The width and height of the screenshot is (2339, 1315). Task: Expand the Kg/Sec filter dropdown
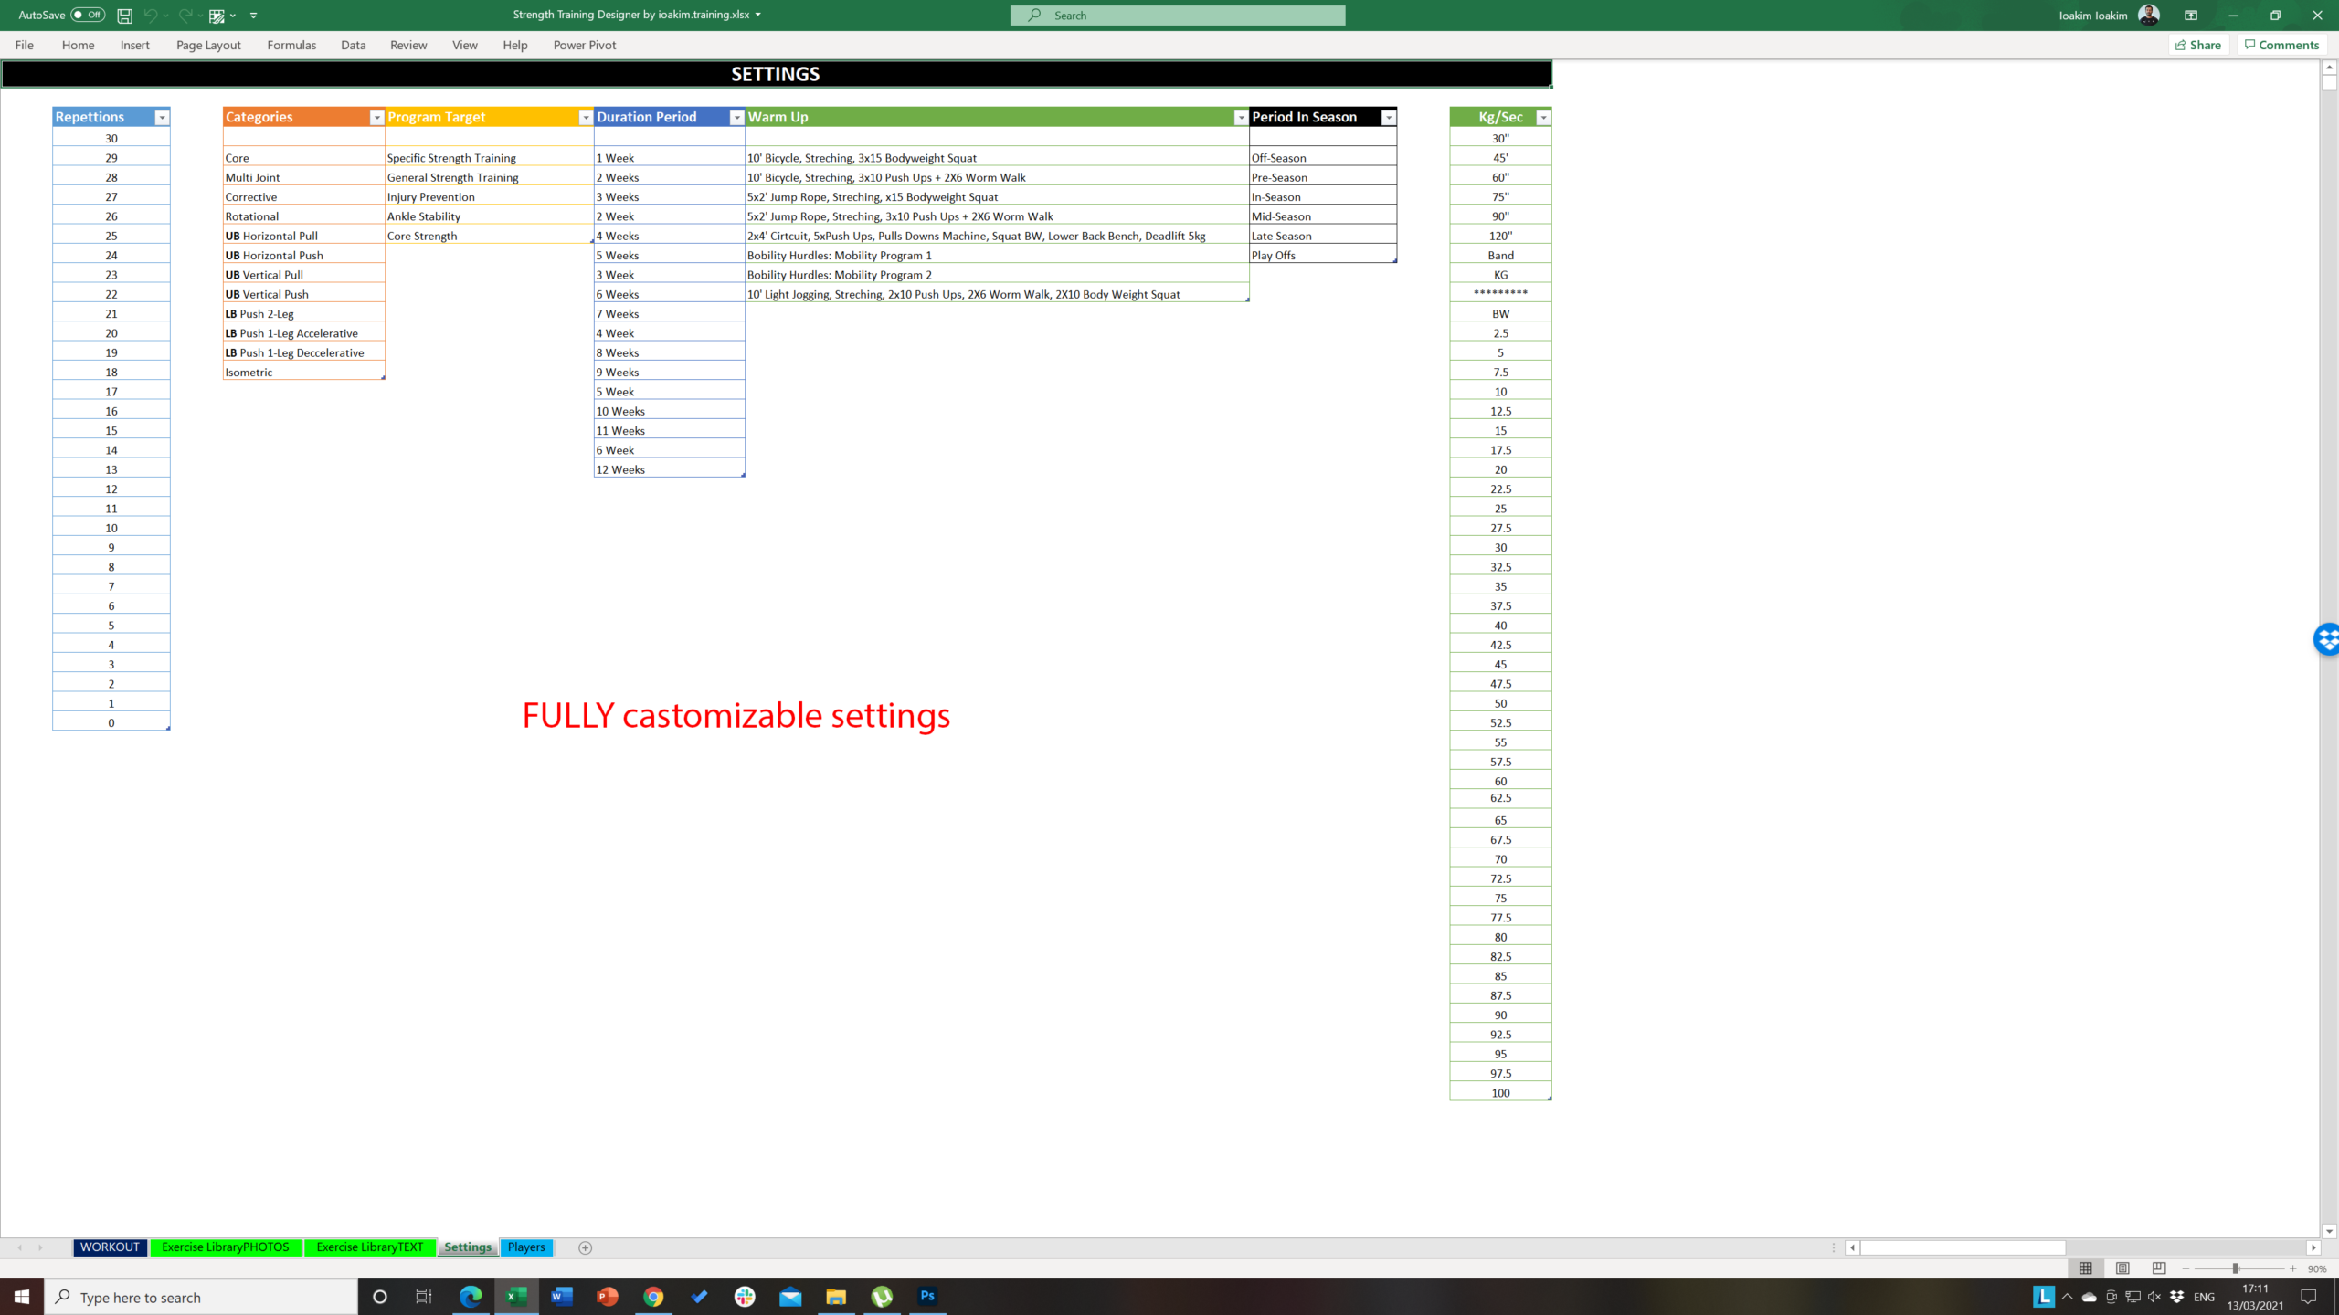point(1543,117)
